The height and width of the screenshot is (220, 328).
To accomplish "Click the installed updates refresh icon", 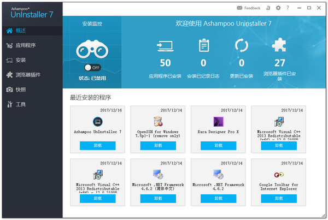I will pyautogui.click(x=242, y=45).
